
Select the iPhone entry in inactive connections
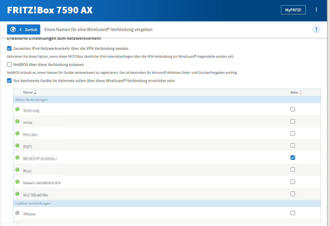click(29, 214)
